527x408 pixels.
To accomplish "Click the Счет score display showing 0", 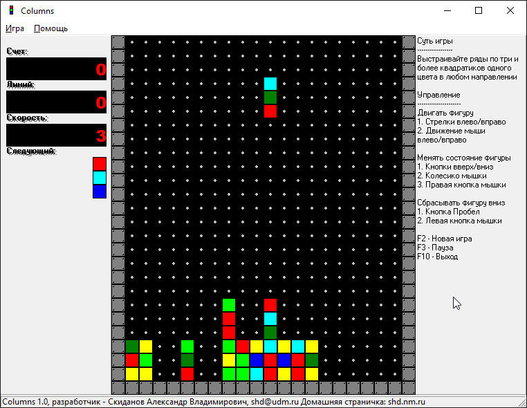I will click(x=56, y=69).
